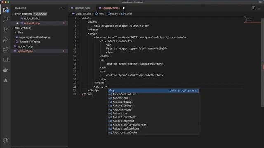Image resolution: width=264 pixels, height=148 pixels.
Task: Place cursor on line 20 script tag
Action: pyautogui.click(x=101, y=87)
